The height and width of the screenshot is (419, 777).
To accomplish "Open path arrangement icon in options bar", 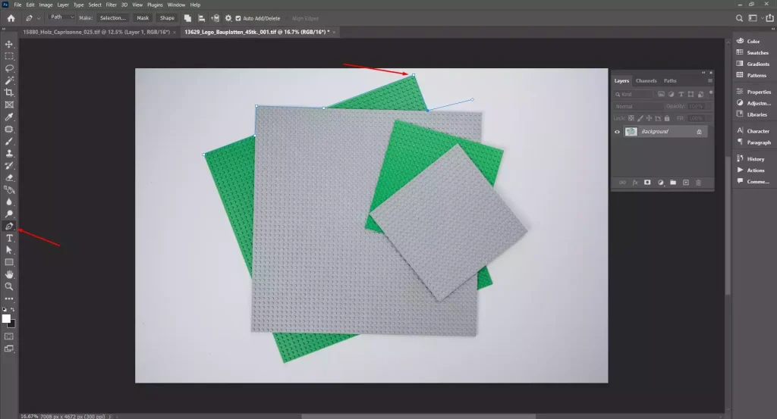I will 215,18.
